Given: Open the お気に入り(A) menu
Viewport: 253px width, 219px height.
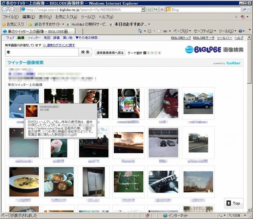Looking at the screenshot, I should (66, 17).
